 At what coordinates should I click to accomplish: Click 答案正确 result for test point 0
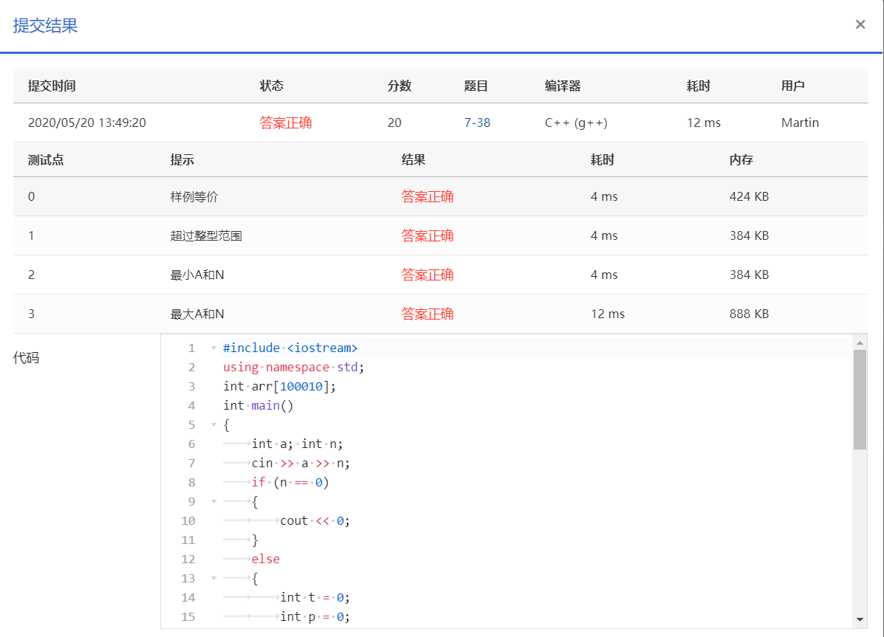click(428, 196)
